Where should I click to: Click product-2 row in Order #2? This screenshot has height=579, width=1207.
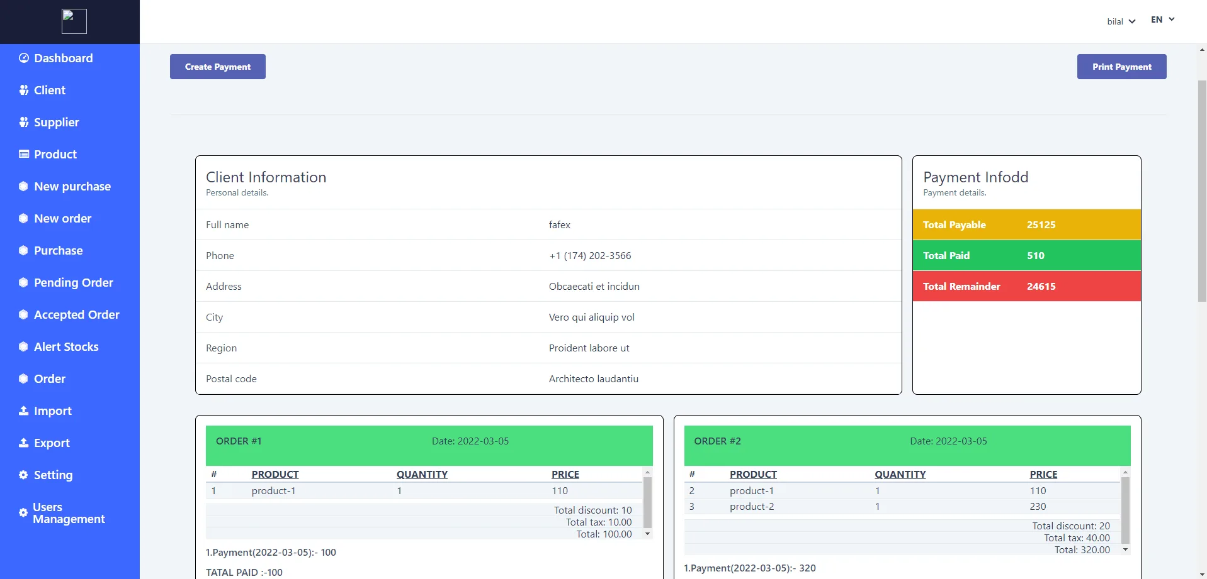click(902, 507)
